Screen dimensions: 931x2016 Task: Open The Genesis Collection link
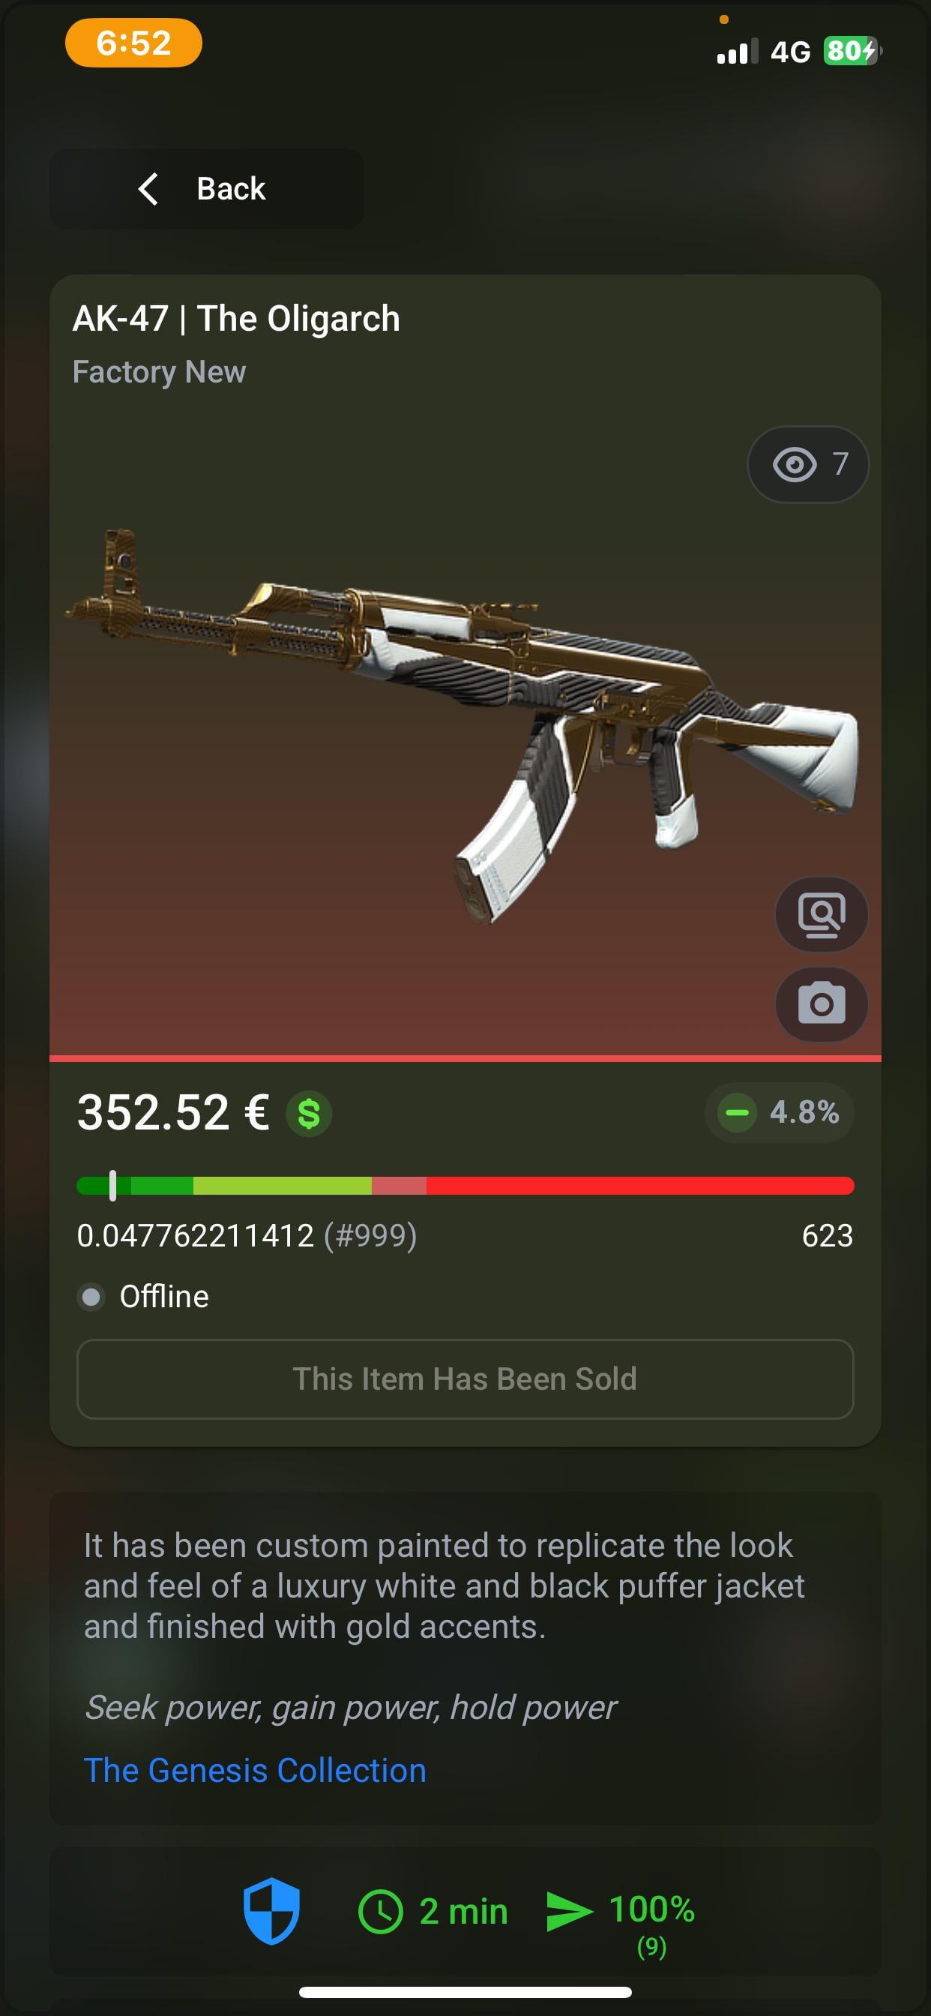(255, 1769)
